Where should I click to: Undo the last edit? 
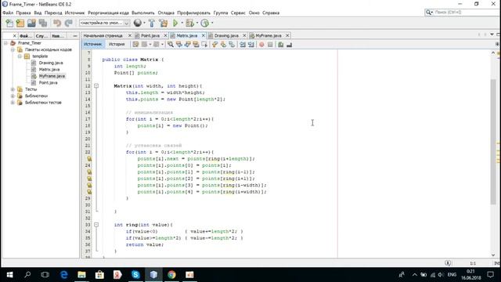tap(57, 23)
